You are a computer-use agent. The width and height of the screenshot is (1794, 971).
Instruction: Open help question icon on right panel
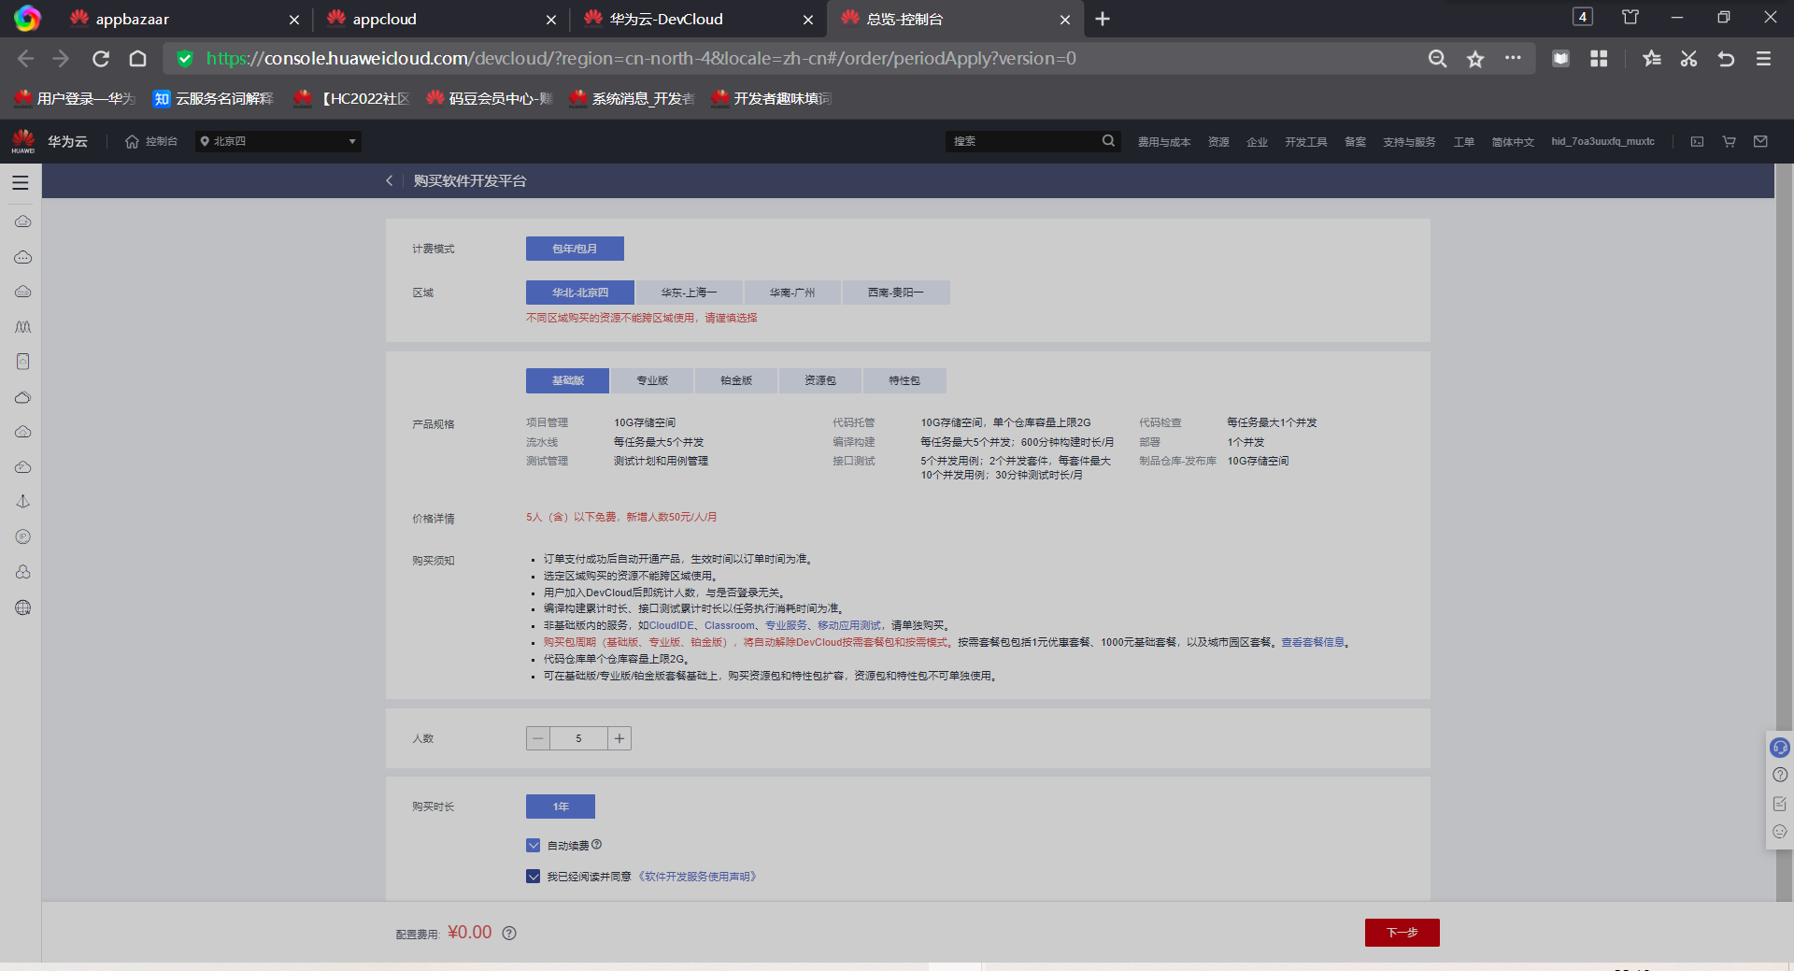pyautogui.click(x=1780, y=775)
